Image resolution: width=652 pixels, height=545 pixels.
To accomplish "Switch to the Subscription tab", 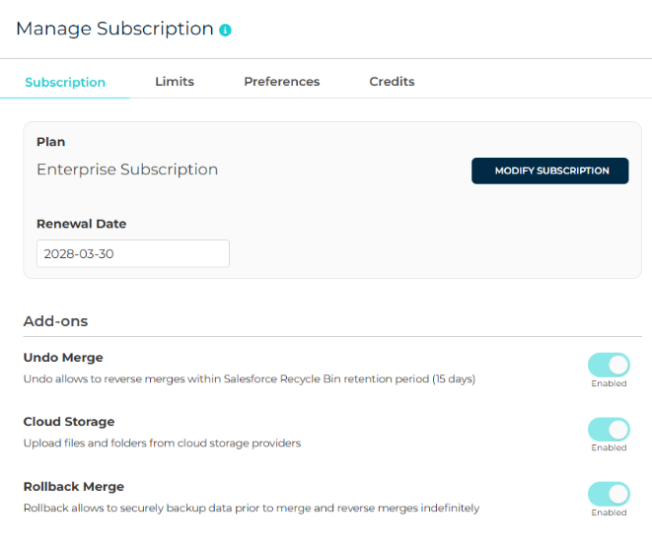I will pyautogui.click(x=65, y=82).
